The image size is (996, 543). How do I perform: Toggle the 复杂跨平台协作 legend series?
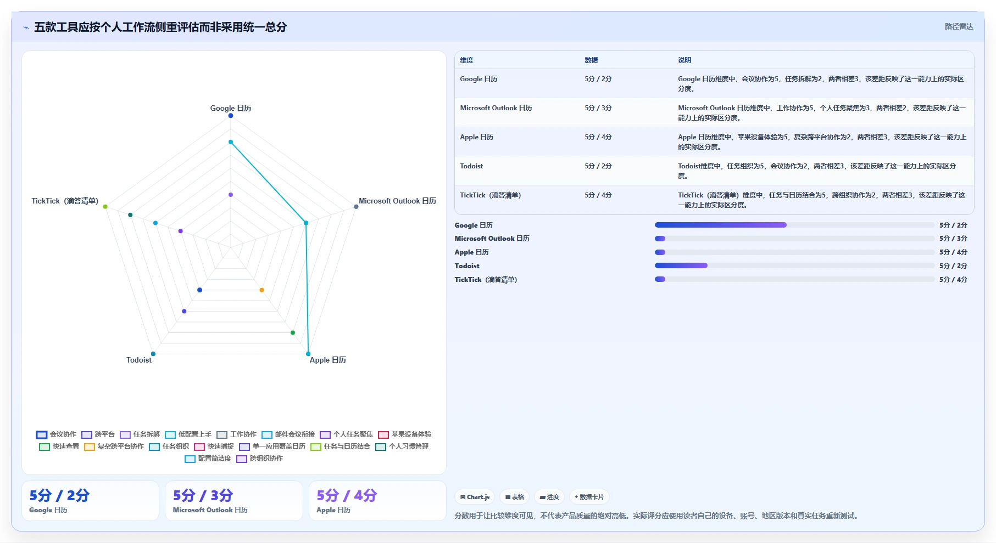114,446
